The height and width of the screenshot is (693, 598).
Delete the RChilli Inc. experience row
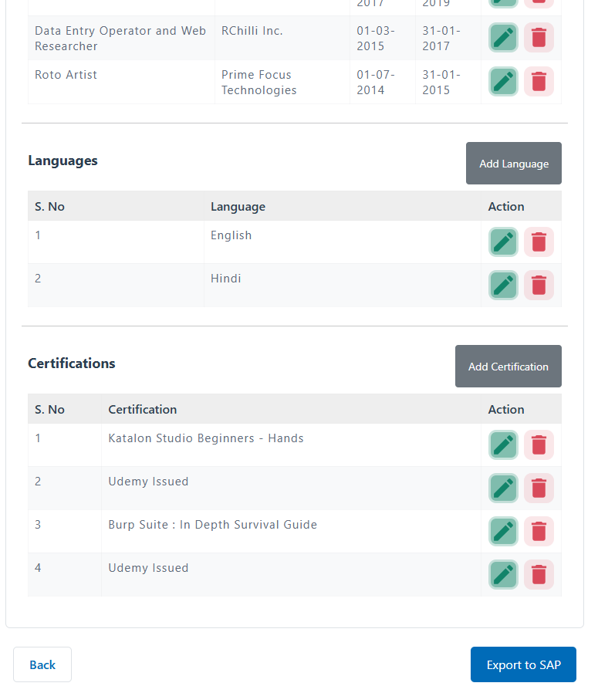pyautogui.click(x=539, y=38)
